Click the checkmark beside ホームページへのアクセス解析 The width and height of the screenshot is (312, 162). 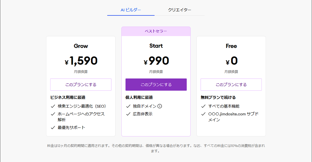click(x=52, y=114)
